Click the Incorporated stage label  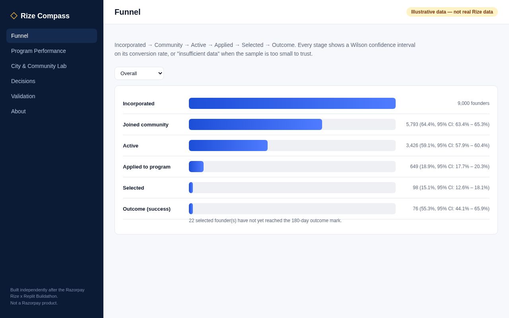(x=139, y=103)
